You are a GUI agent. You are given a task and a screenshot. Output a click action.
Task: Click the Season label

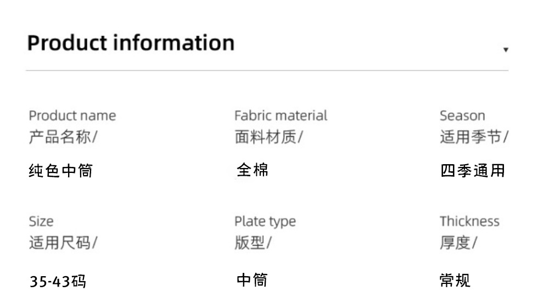pos(462,116)
